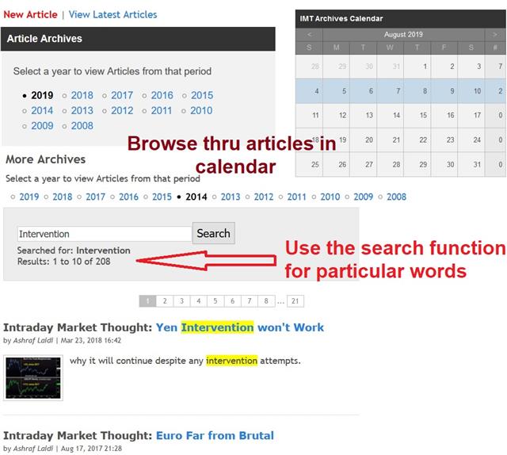Image resolution: width=507 pixels, height=455 pixels.
Task: Choose 2010 under More Archives
Action: point(330,197)
